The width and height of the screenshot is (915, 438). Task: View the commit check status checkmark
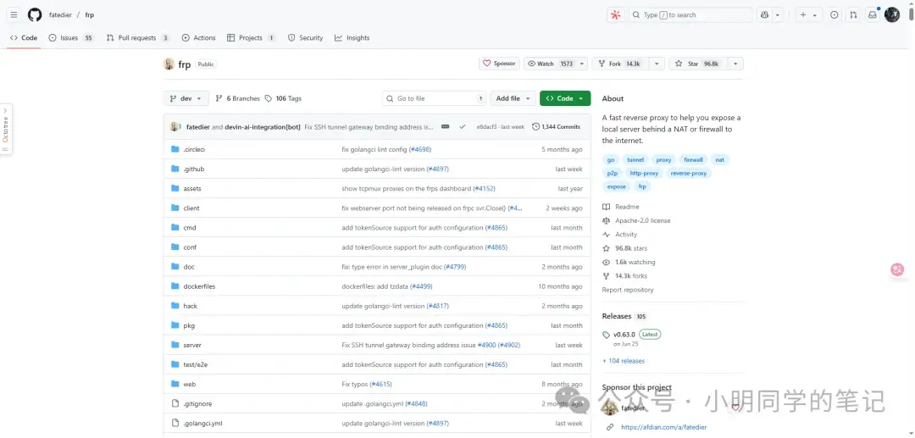[463, 126]
